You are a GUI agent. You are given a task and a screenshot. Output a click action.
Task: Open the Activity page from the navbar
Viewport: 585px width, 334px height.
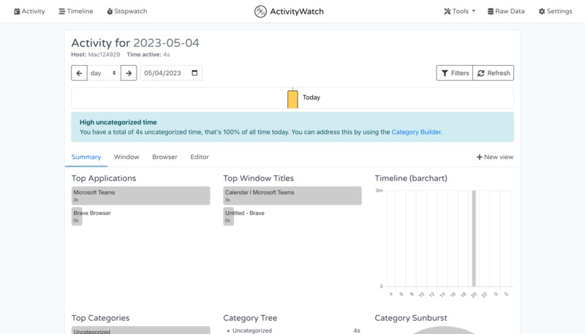pos(29,11)
